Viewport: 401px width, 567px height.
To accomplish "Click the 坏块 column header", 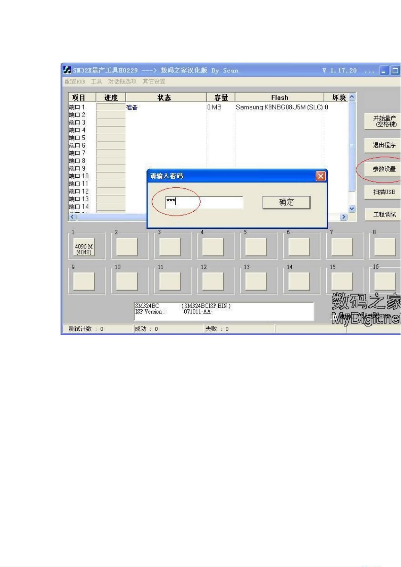I will [336, 98].
